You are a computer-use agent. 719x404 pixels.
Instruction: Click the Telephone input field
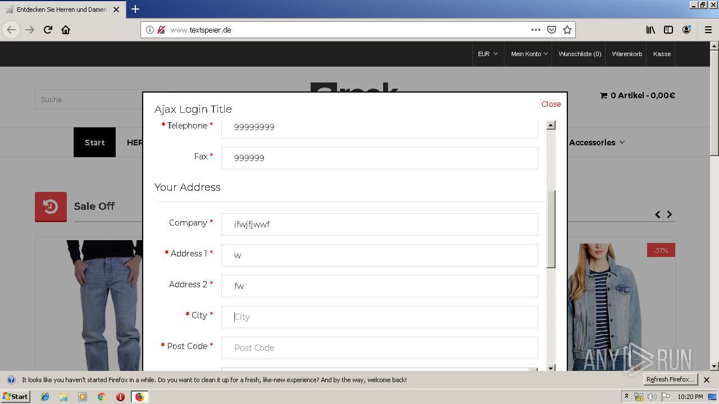(380, 128)
